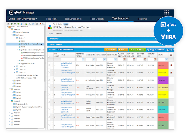187x138 pixels.
Task: Select Cycle - P2 in the tree
Action: (x=22, y=66)
